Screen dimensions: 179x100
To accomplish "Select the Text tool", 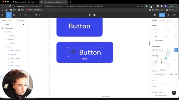I will click(x=31, y=15).
